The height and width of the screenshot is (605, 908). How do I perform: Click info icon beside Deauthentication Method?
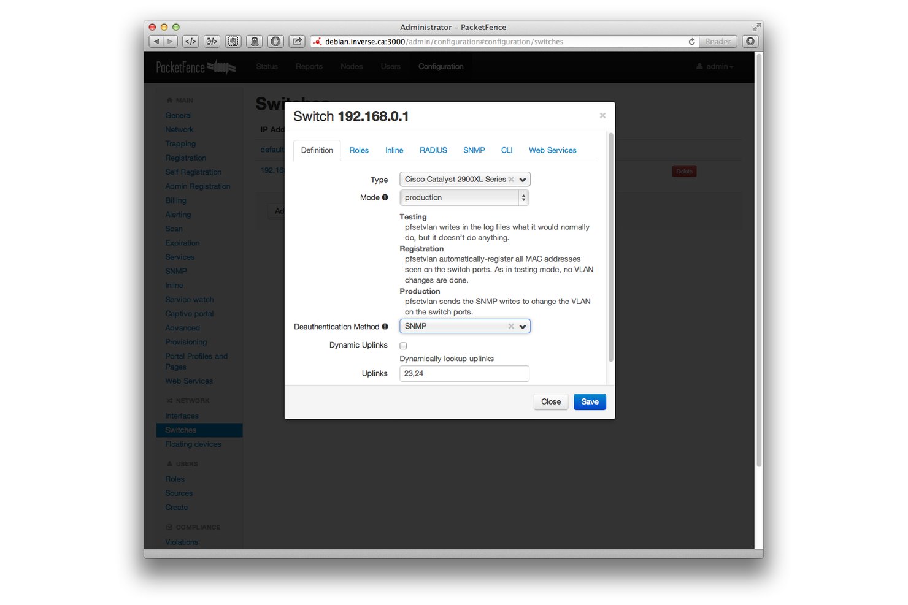(x=385, y=327)
